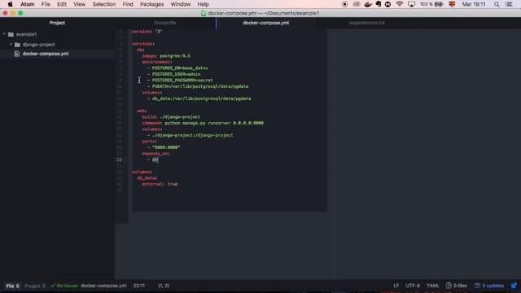The width and height of the screenshot is (521, 293).
Task: Click the "8000:8000" ports value
Action: pos(166,147)
